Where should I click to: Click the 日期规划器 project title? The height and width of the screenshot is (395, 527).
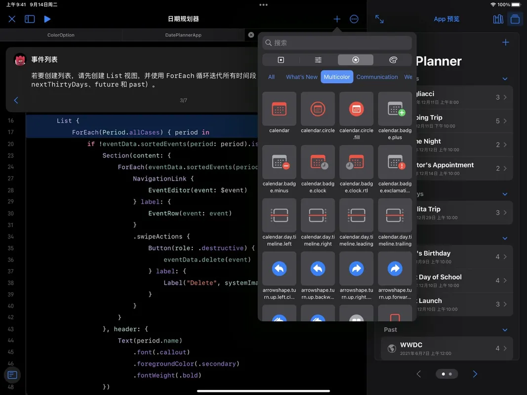coord(183,19)
